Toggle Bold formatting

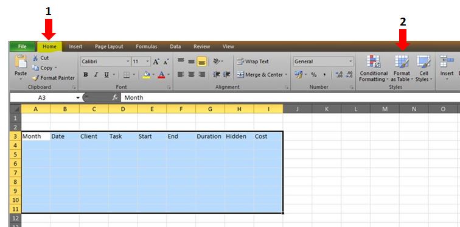point(85,75)
